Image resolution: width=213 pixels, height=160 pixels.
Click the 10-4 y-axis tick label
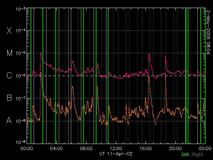pyautogui.click(x=21, y=31)
